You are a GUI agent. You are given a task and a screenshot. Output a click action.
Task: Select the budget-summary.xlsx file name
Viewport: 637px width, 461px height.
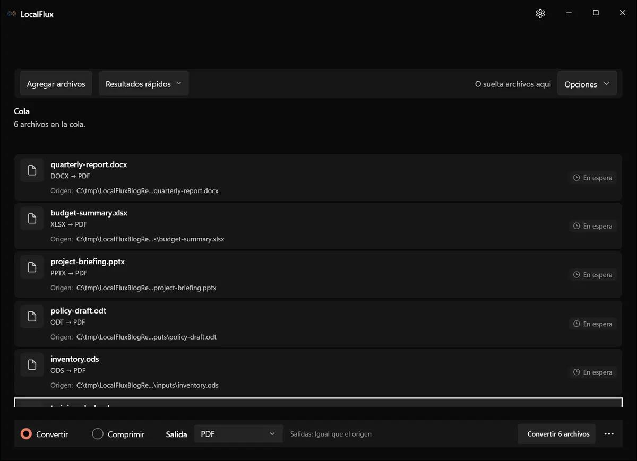click(x=89, y=213)
